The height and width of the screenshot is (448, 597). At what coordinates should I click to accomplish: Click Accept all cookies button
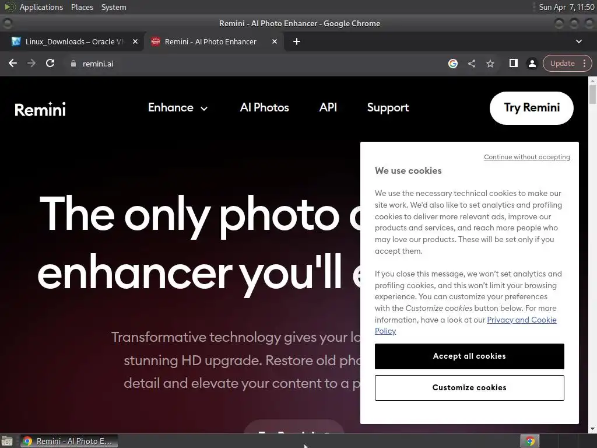point(469,356)
